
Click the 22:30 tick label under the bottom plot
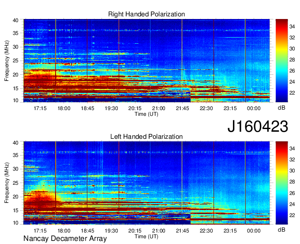click(206, 231)
